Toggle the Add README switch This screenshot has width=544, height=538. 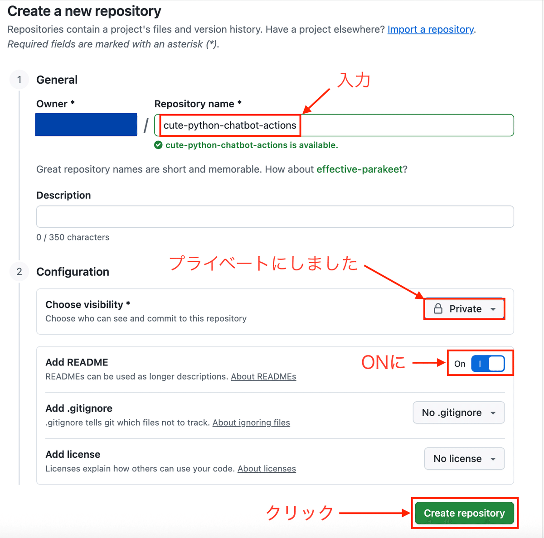(x=488, y=364)
